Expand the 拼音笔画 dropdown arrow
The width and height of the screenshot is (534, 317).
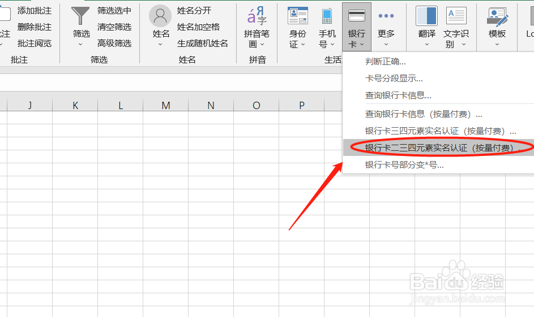point(262,45)
